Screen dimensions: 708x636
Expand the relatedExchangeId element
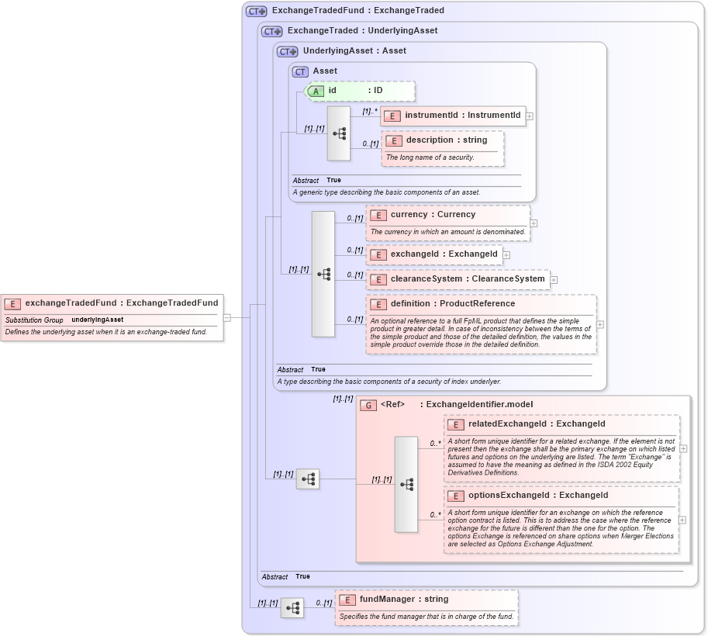point(683,448)
